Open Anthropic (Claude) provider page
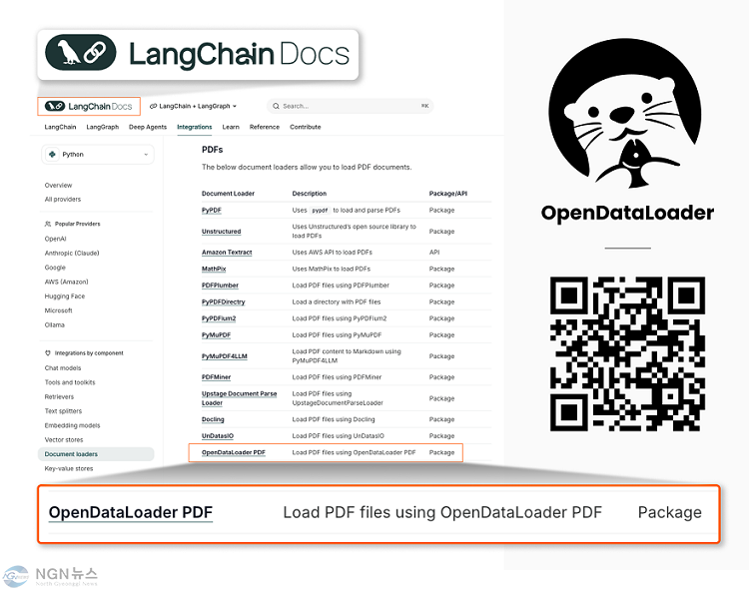 click(x=72, y=254)
